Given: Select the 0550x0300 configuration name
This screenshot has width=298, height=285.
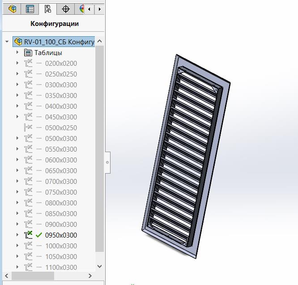Looking at the screenshot, I should click(x=61, y=149).
